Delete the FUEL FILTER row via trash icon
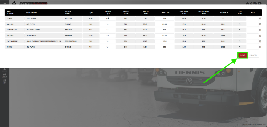267x127 pixels. (260, 19)
